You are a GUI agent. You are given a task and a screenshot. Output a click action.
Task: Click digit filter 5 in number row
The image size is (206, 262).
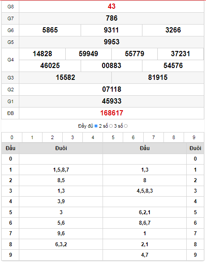[113, 137]
